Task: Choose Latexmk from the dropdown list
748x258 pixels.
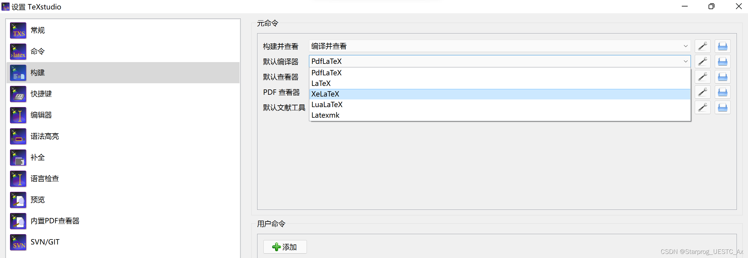Action: 500,115
